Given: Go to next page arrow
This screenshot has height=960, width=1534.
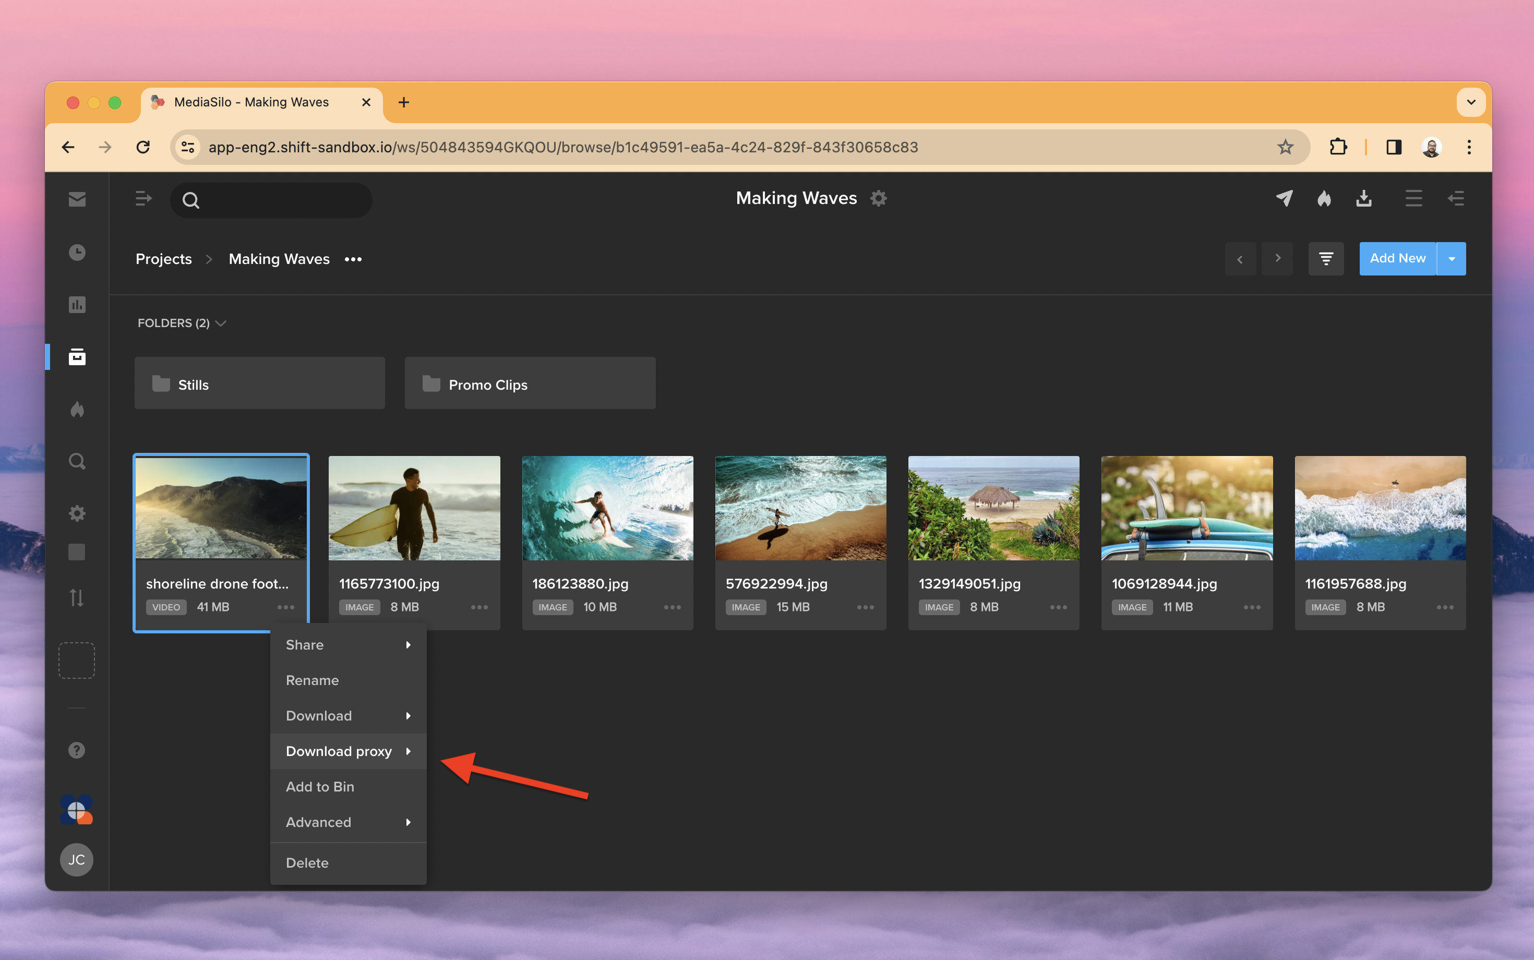Looking at the screenshot, I should pyautogui.click(x=1277, y=258).
